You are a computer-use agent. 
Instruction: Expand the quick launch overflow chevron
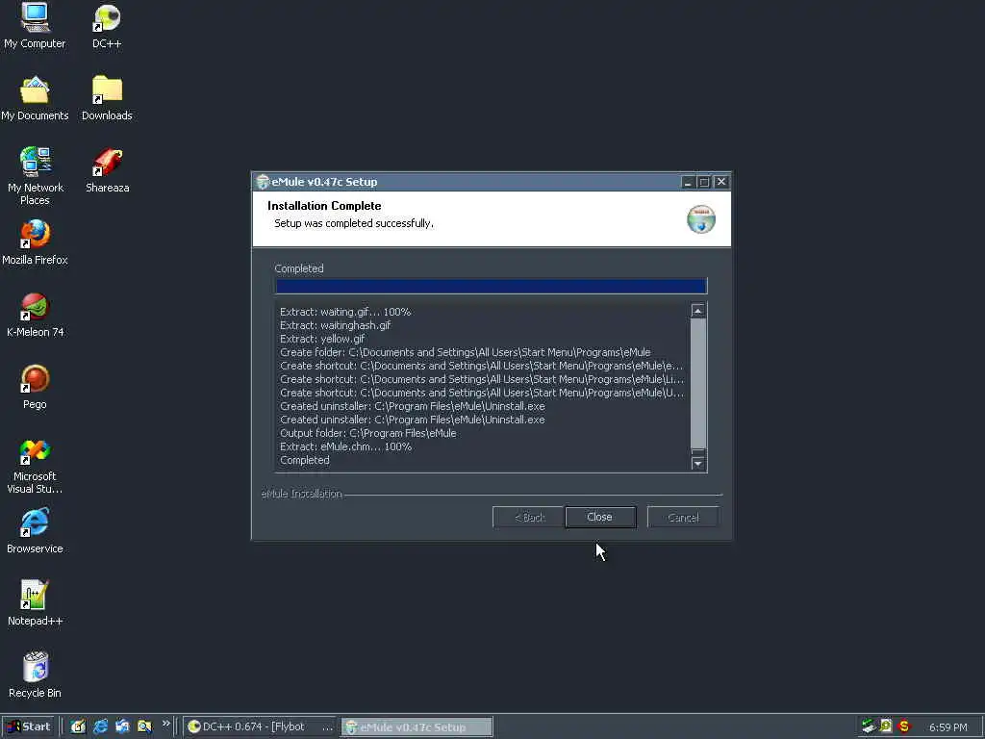click(x=165, y=724)
